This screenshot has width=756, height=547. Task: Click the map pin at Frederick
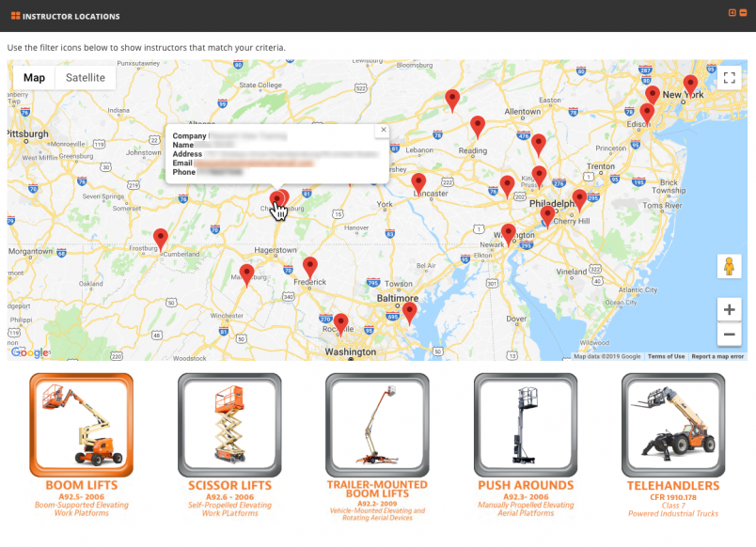[x=310, y=268]
